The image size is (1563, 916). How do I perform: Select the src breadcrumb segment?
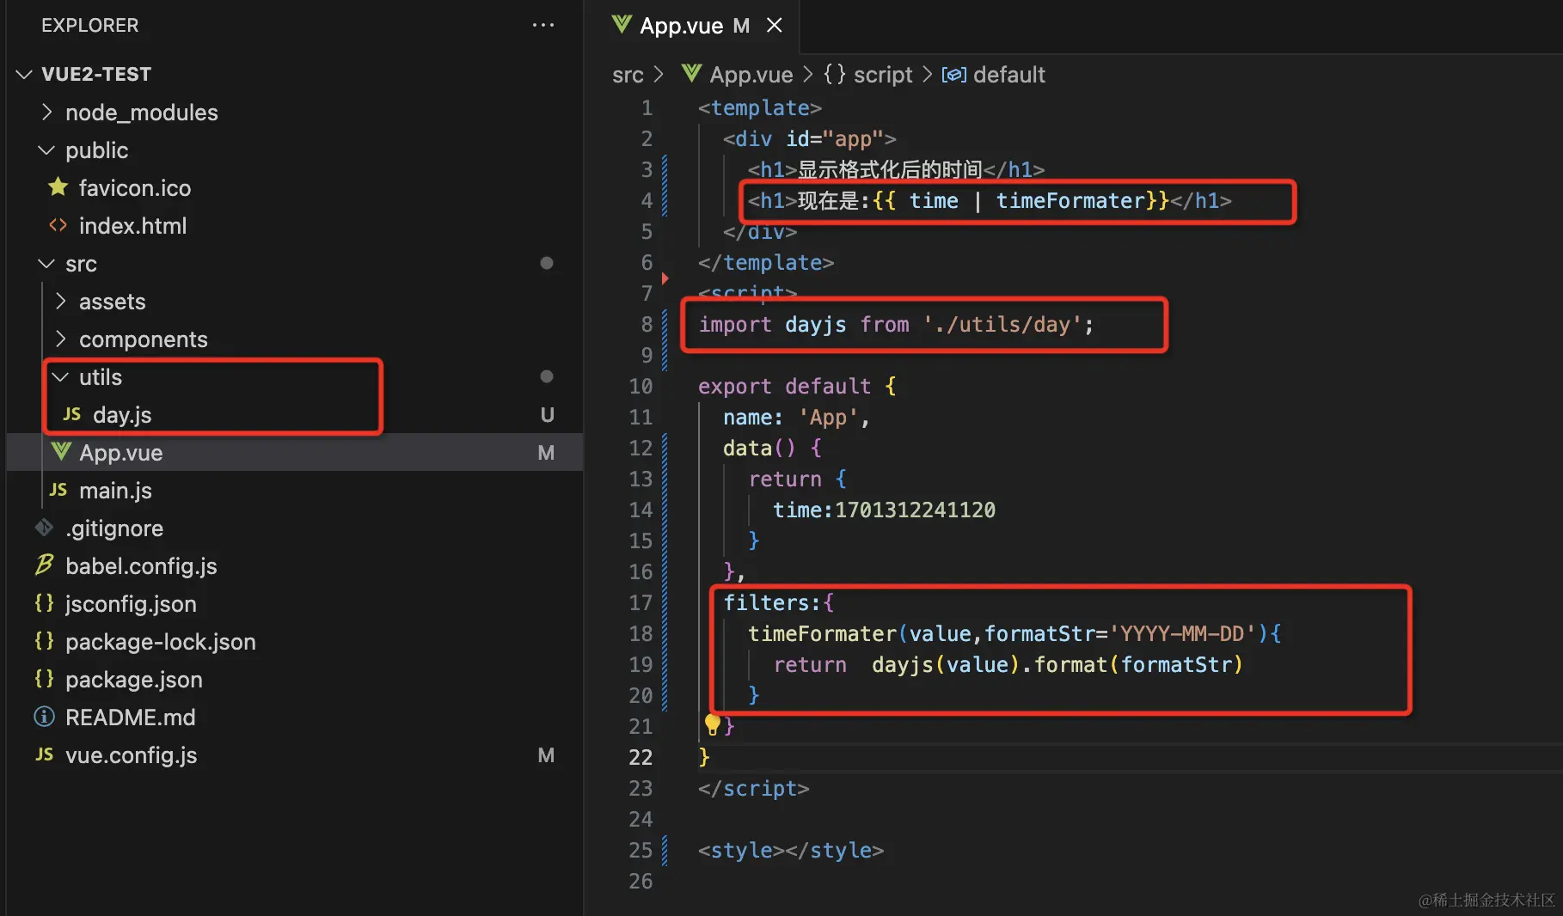coord(628,75)
